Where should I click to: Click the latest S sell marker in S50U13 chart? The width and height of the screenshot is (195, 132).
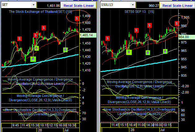click(x=176, y=23)
